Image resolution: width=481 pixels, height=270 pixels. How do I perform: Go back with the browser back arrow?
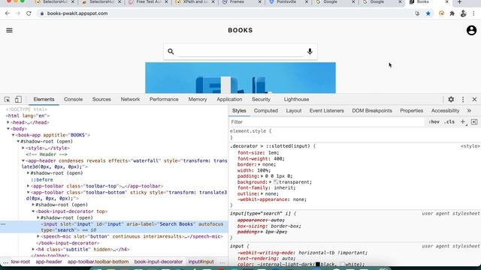point(7,13)
